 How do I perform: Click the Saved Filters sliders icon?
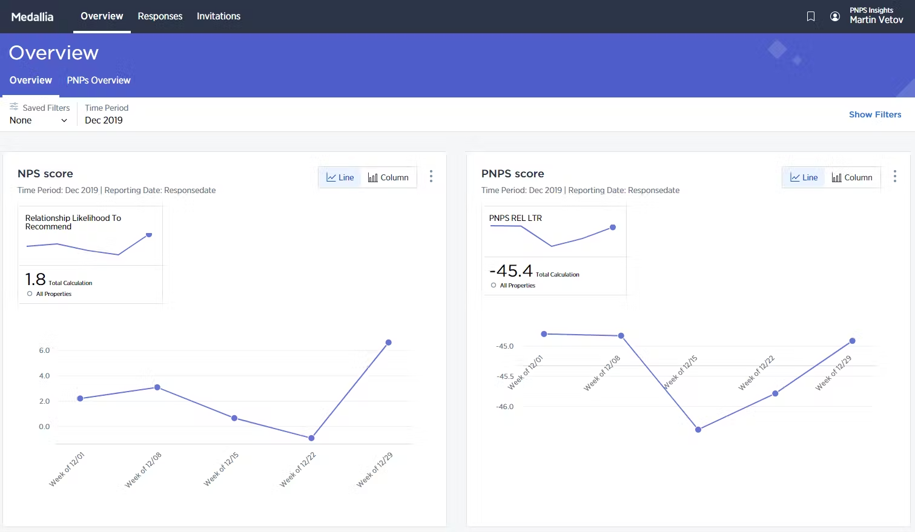[x=14, y=107]
